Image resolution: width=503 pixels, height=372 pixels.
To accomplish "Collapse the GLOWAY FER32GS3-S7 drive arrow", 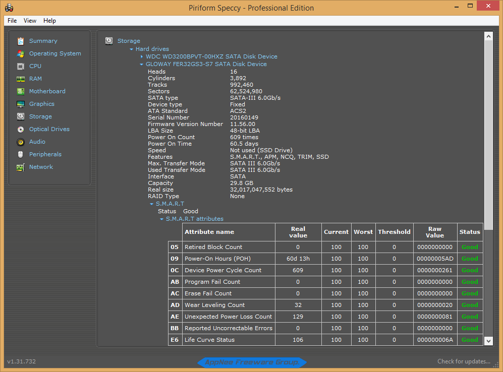I will coord(141,65).
